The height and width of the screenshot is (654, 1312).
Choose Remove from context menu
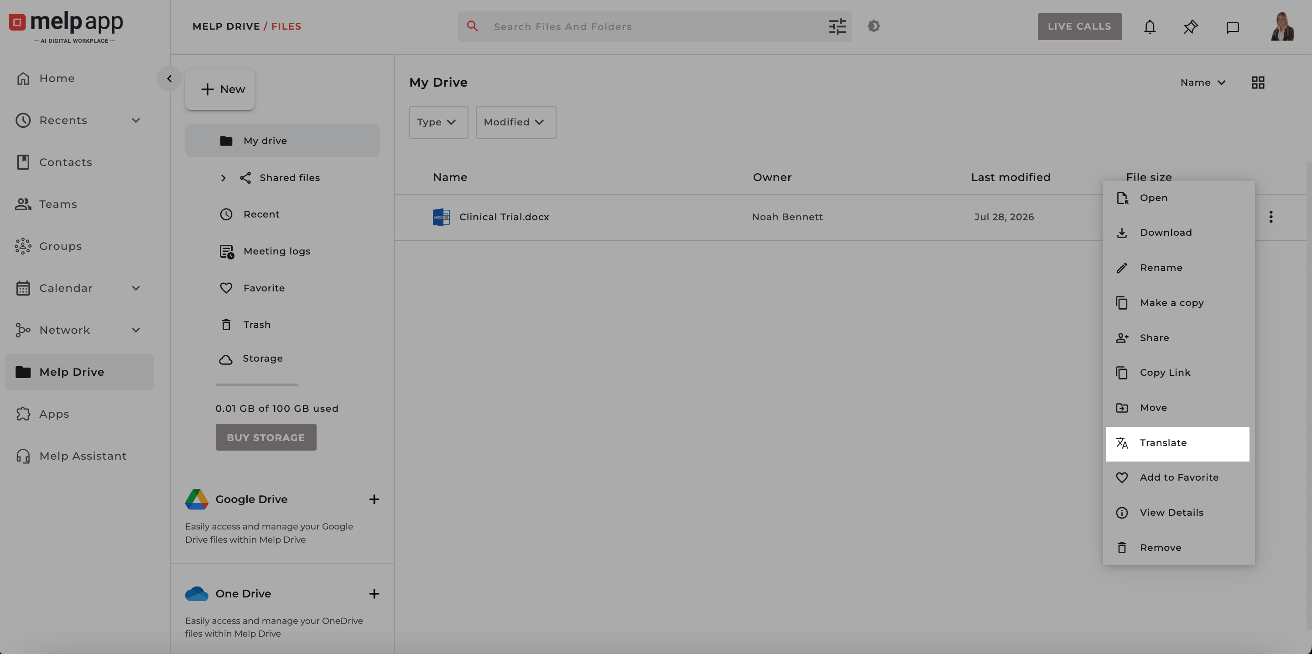pyautogui.click(x=1177, y=548)
